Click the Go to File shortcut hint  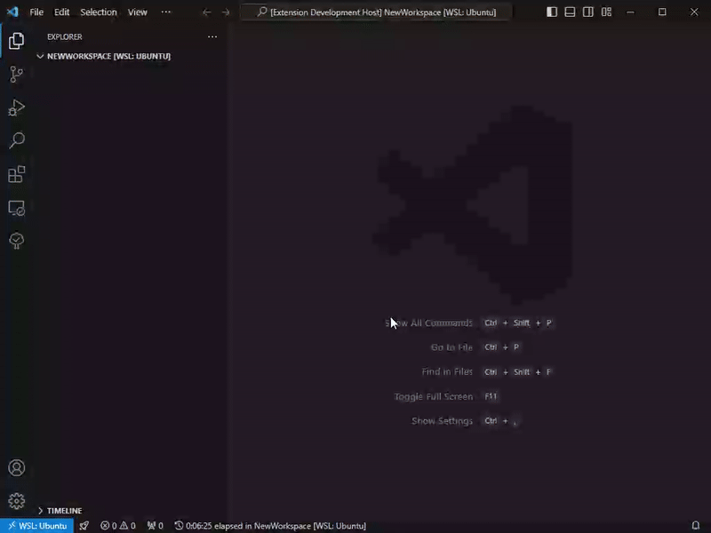point(475,347)
